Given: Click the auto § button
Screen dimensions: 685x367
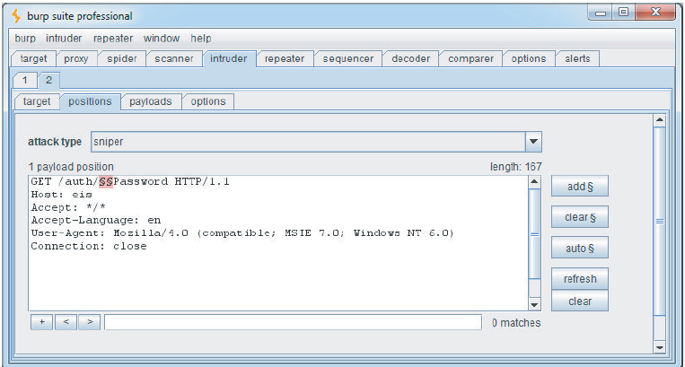Looking at the screenshot, I should [580, 249].
